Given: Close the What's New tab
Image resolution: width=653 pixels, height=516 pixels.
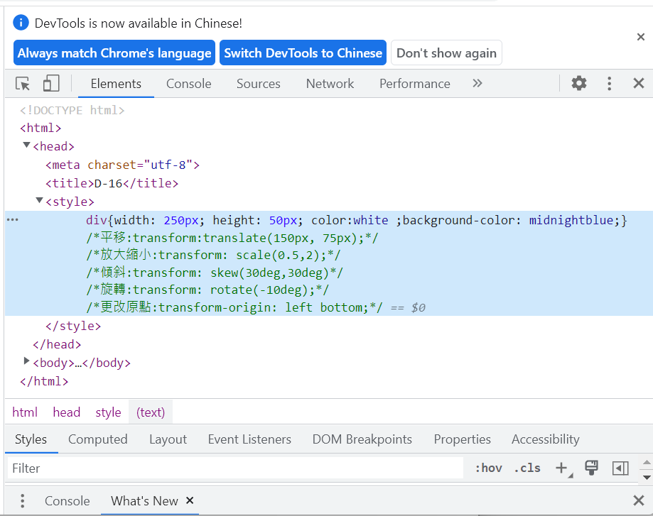Looking at the screenshot, I should click(190, 500).
